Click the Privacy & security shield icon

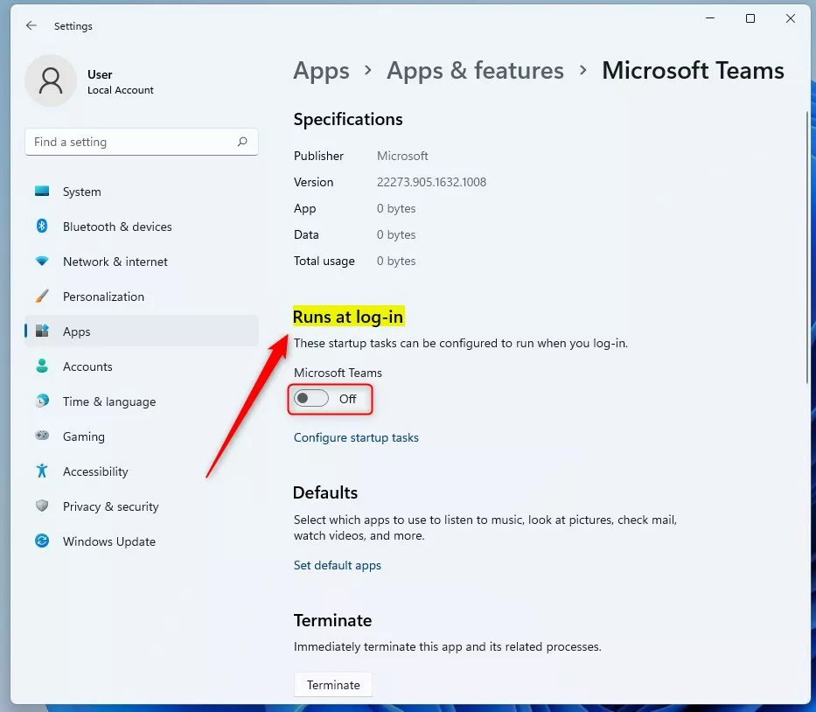tap(42, 506)
